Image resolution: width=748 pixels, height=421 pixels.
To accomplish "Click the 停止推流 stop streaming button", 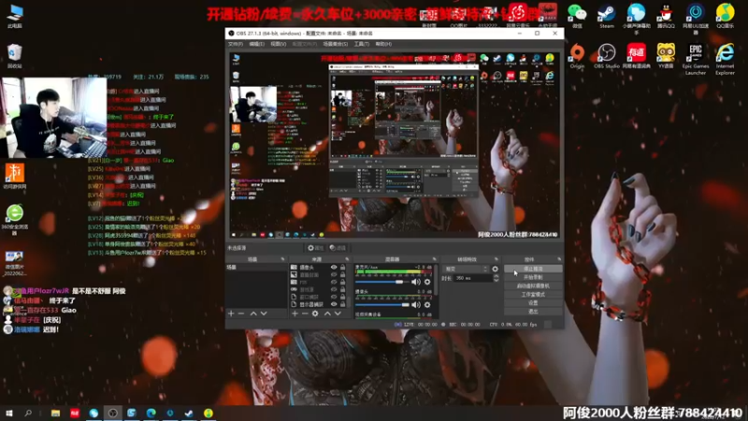I will pyautogui.click(x=533, y=269).
